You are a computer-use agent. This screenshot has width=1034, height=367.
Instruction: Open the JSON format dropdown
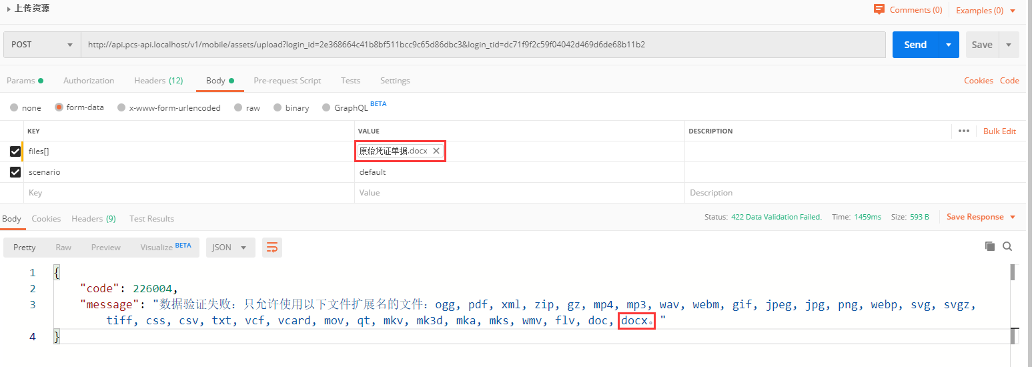229,248
